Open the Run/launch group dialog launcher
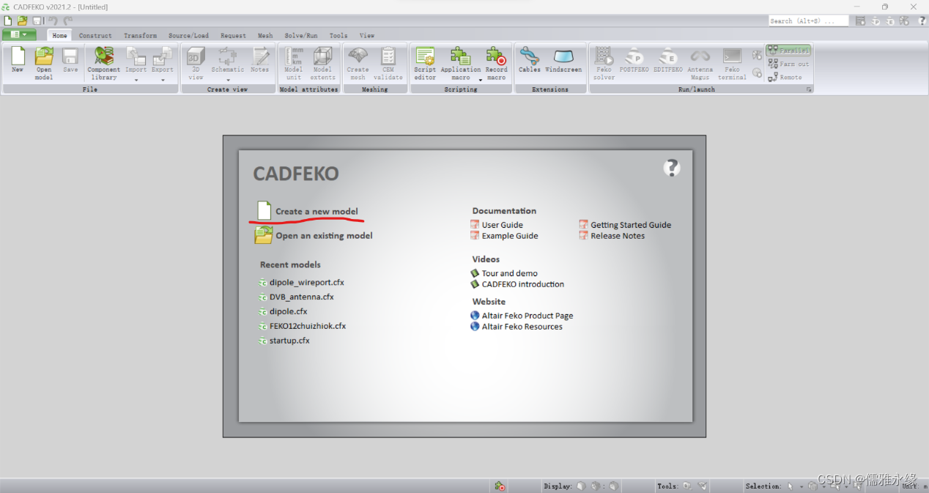The height and width of the screenshot is (493, 929). (809, 89)
